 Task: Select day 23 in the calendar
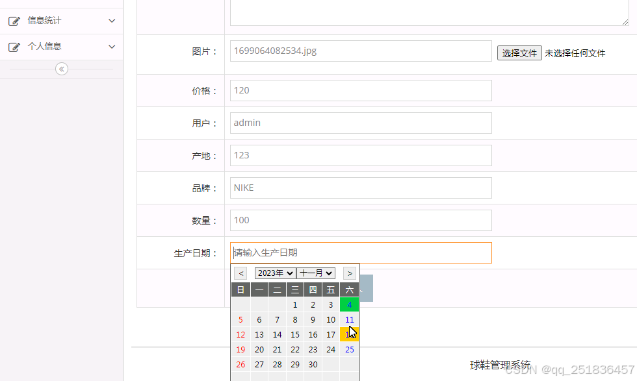pyautogui.click(x=313, y=350)
